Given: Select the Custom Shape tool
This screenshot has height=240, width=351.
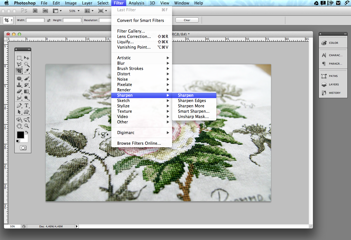Looking at the screenshot, I should [x=27, y=112].
